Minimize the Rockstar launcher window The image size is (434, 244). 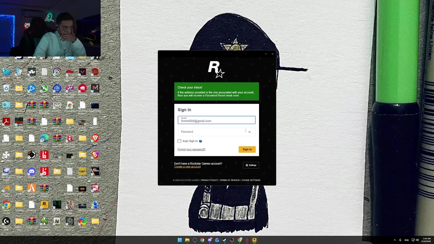pos(265,54)
